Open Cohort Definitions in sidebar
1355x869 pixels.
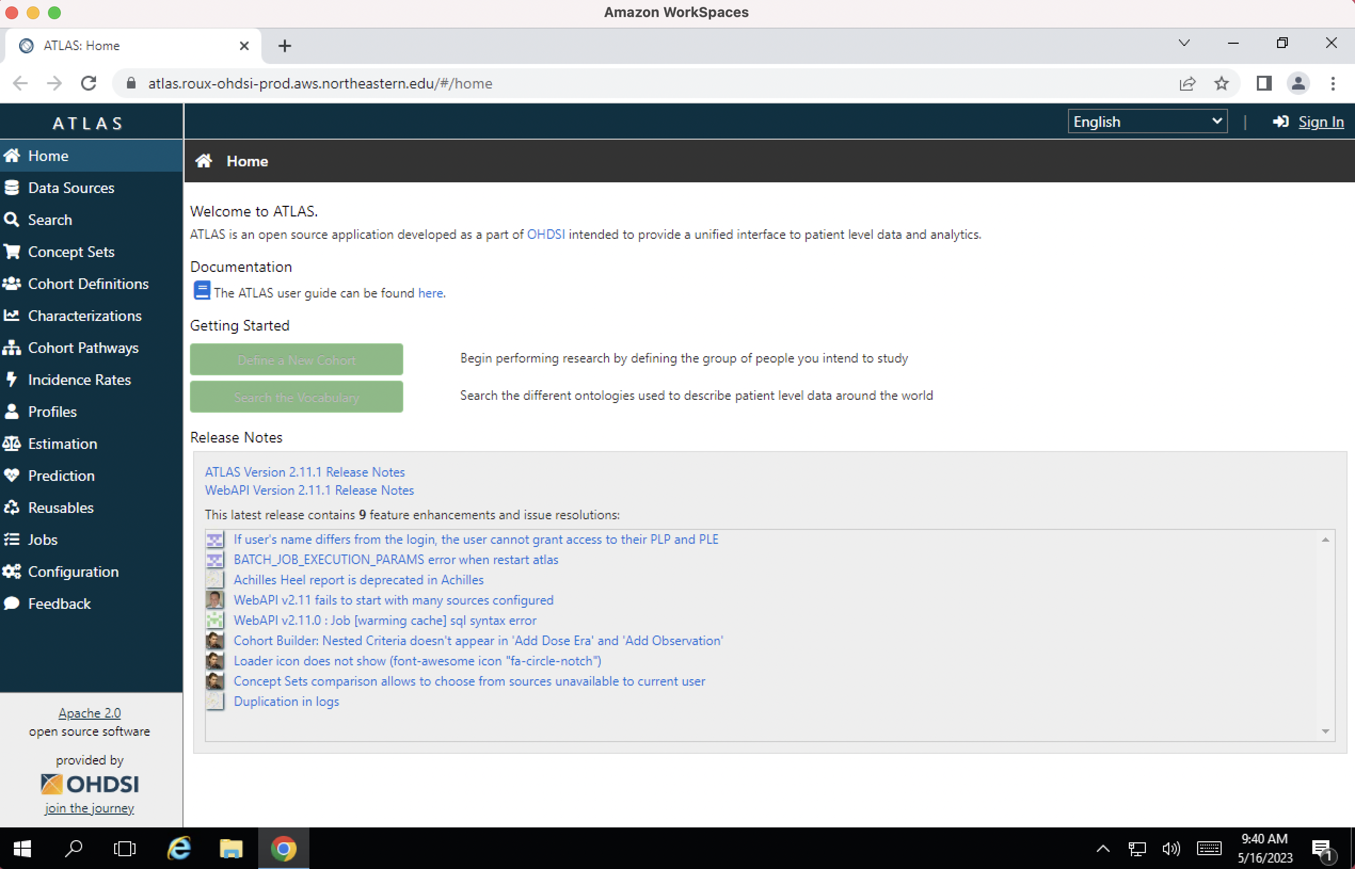point(88,284)
